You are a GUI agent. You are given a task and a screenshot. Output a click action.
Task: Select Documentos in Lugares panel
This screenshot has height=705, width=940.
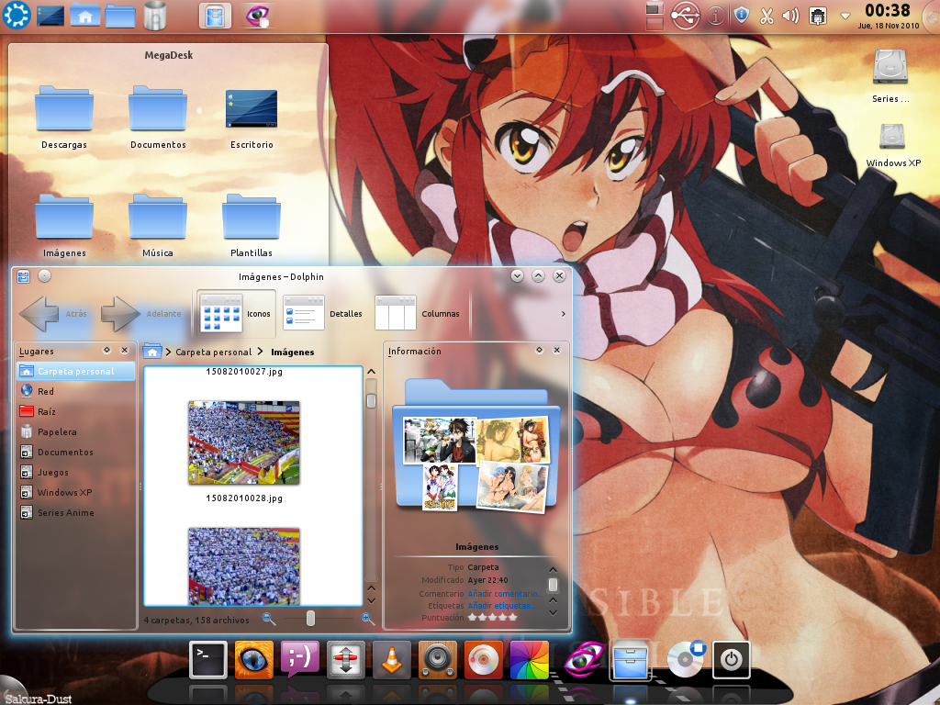(x=75, y=452)
